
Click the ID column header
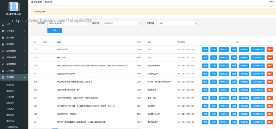(35, 42)
